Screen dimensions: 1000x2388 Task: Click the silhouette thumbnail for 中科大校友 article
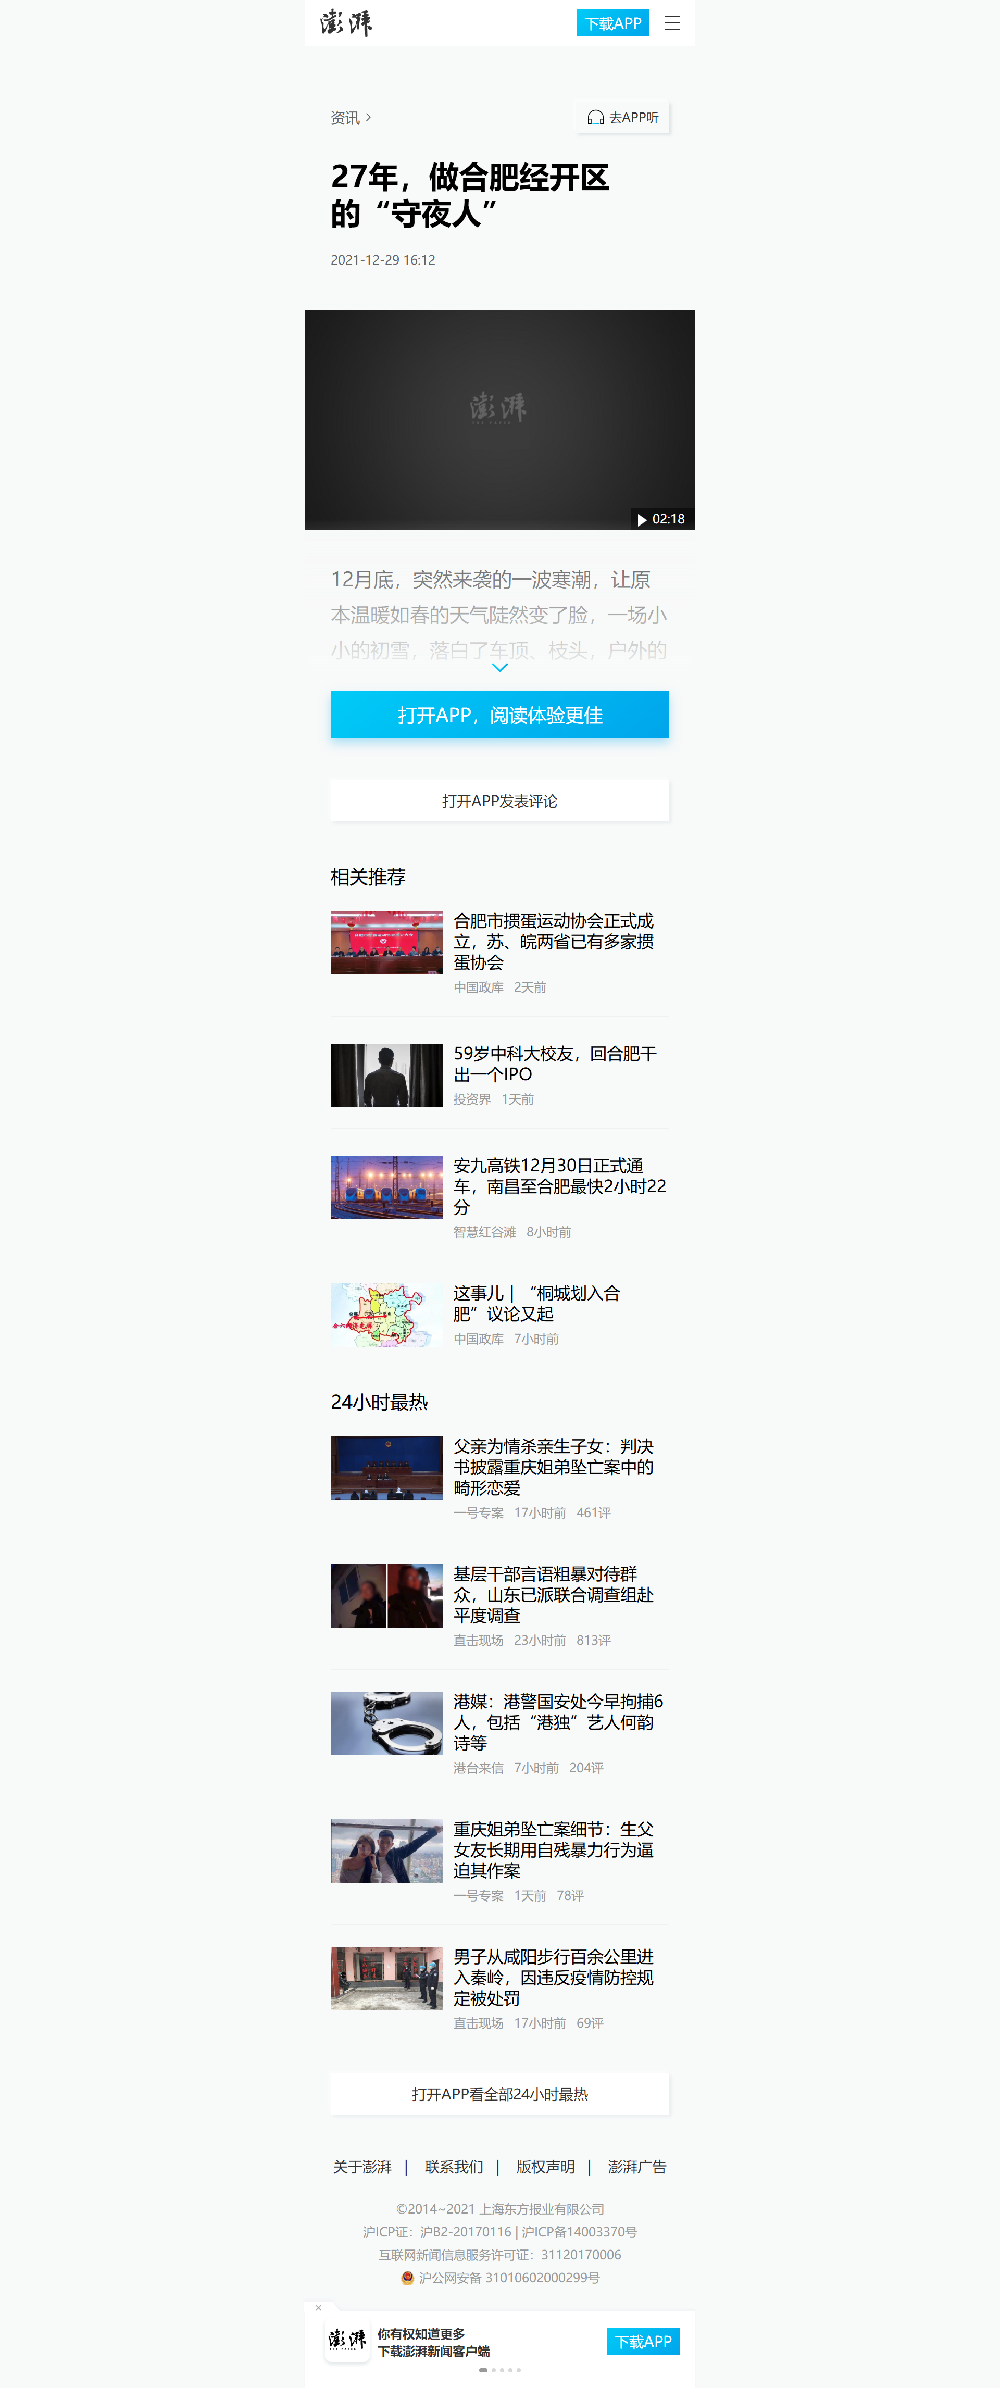click(386, 1076)
